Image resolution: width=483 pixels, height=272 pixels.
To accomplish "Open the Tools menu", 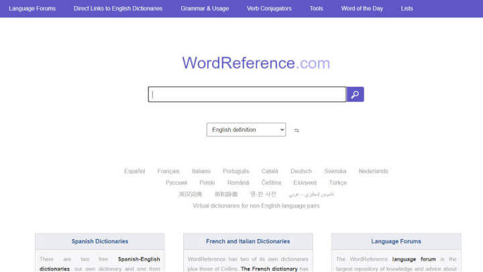I will pyautogui.click(x=317, y=9).
